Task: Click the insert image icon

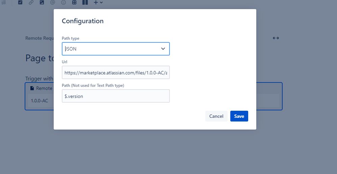Action: (42, 2)
